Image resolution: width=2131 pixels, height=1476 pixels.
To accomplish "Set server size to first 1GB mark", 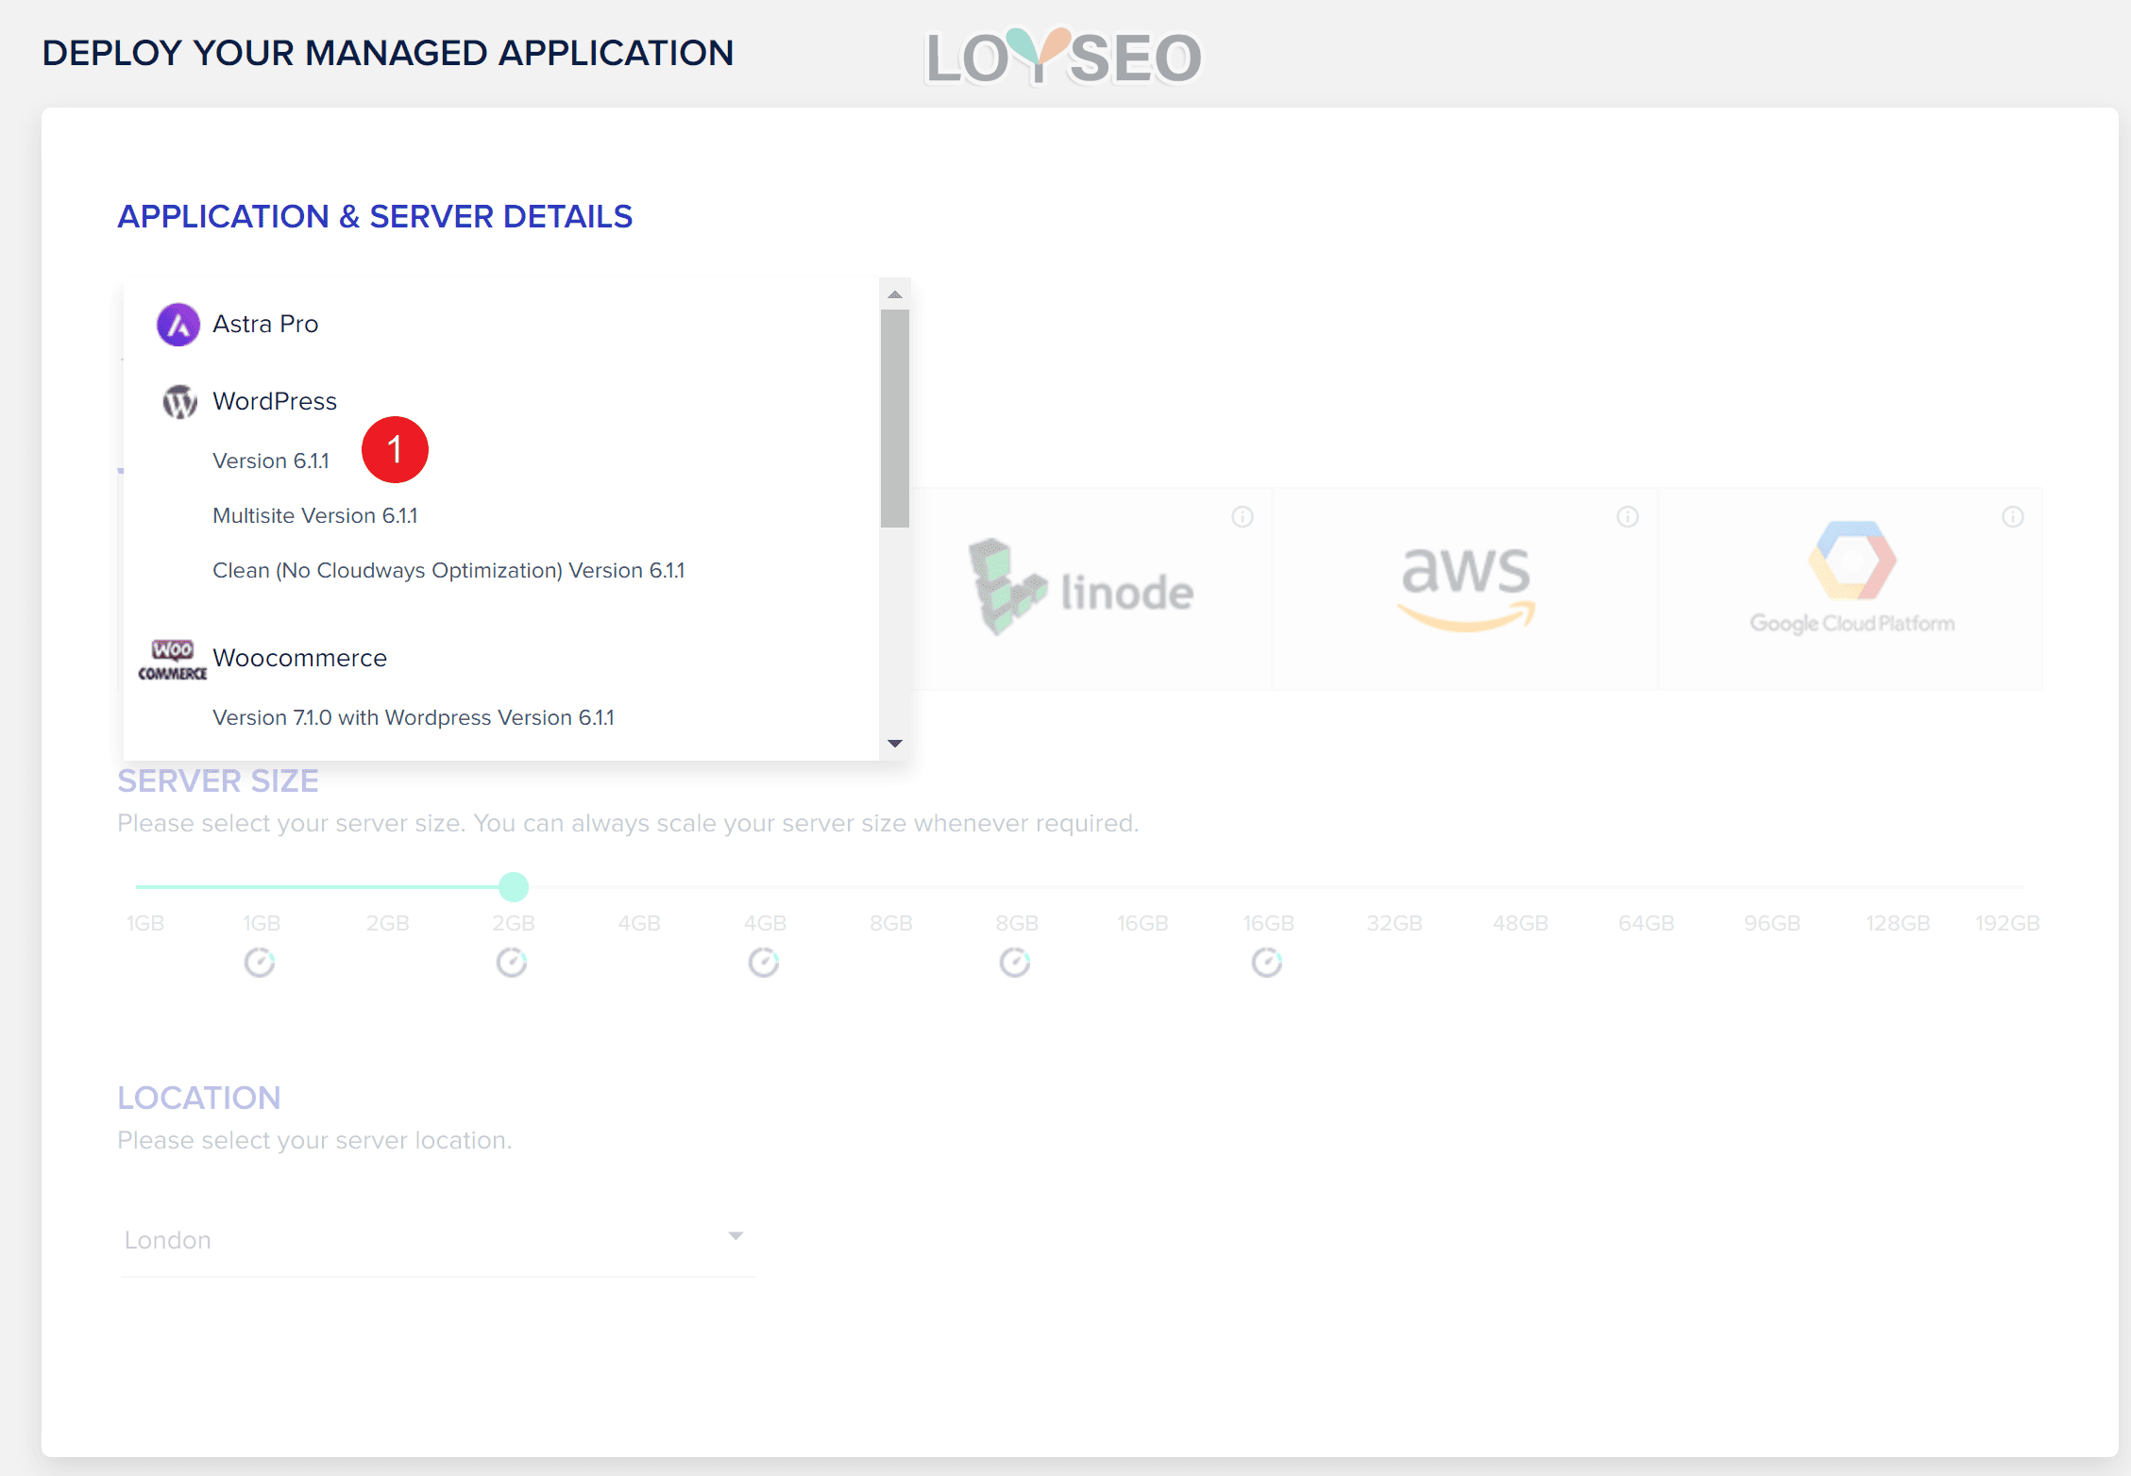I will click(145, 923).
